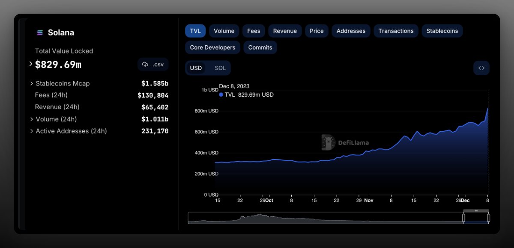Image resolution: width=514 pixels, height=248 pixels.
Task: Click the 0 USD y-axis label
Action: click(x=211, y=195)
